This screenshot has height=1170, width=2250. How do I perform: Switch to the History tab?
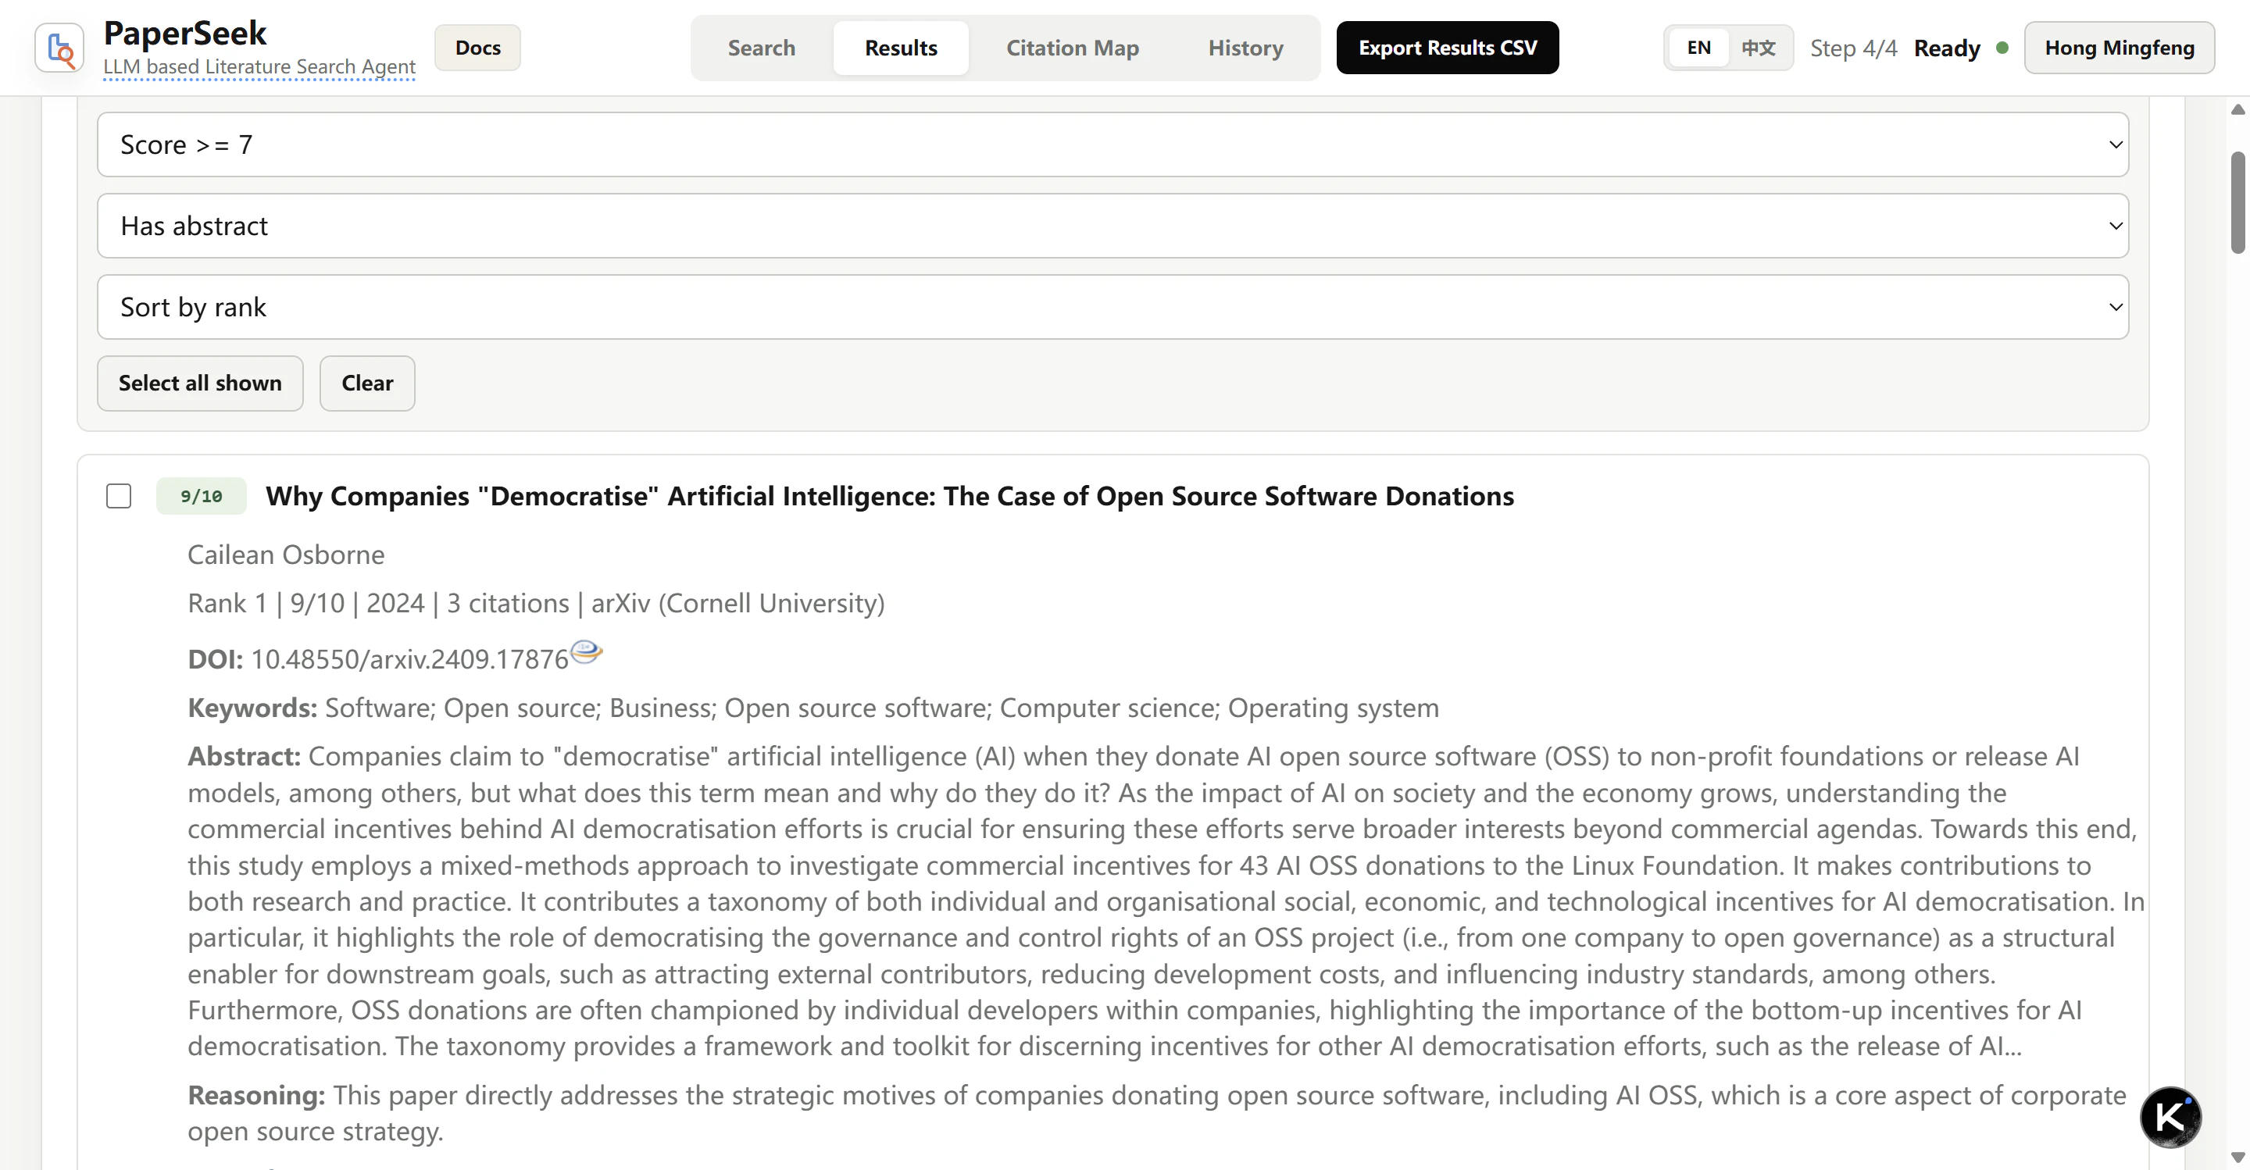(1245, 48)
